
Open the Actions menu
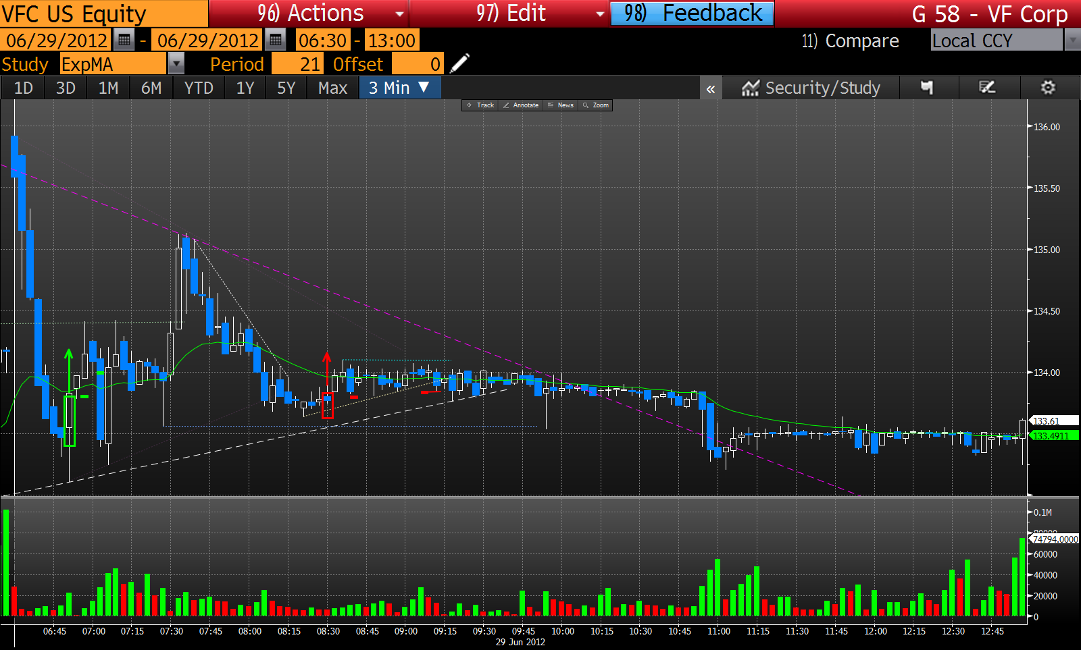310,13
